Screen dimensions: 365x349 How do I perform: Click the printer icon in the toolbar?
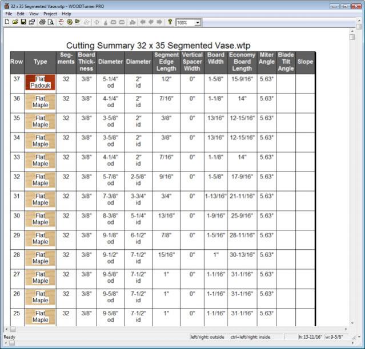point(42,22)
